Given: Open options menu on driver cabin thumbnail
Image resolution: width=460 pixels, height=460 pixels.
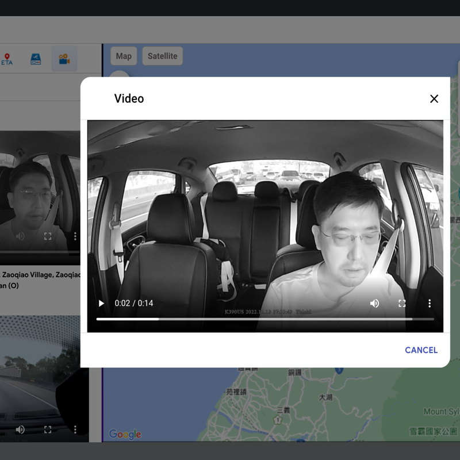Looking at the screenshot, I should 75,236.
